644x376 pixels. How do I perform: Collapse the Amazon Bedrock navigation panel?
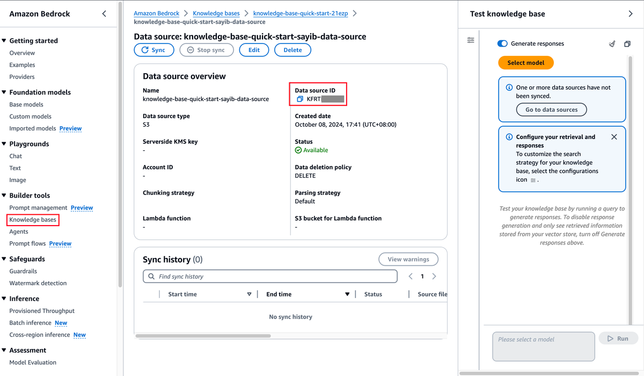point(104,14)
